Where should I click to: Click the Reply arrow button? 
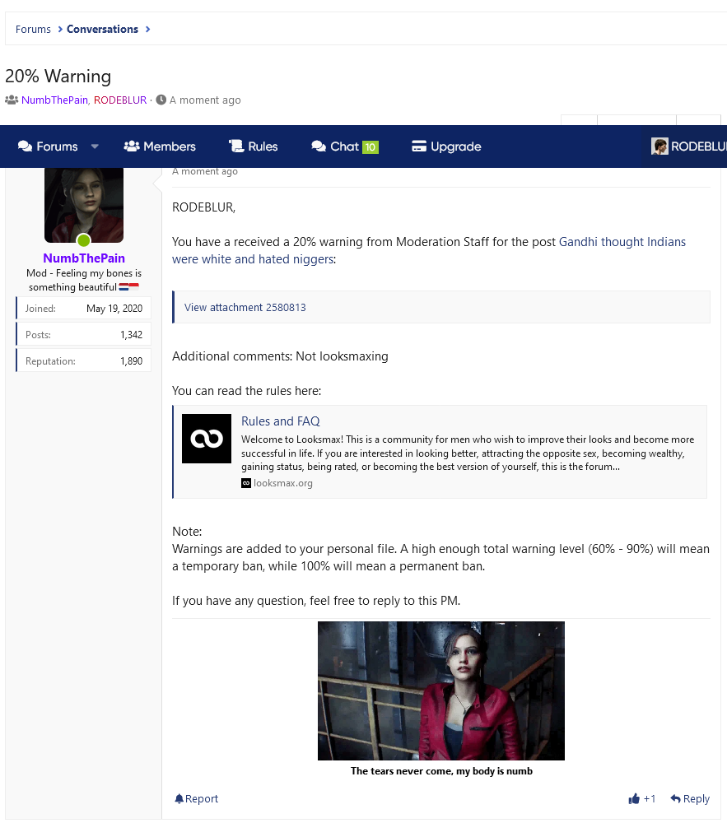point(690,798)
